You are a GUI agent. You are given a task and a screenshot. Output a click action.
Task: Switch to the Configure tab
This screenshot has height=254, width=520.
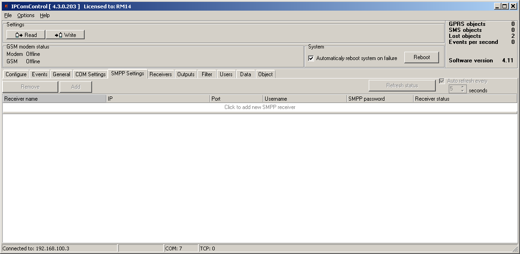16,74
